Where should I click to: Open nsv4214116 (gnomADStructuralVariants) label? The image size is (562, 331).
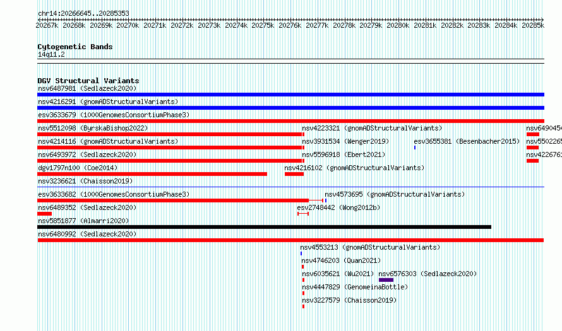pos(108,141)
